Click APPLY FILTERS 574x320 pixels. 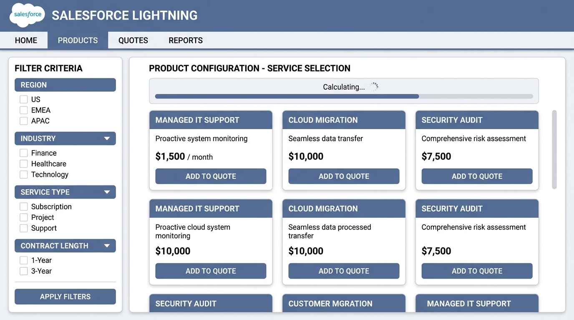point(65,297)
